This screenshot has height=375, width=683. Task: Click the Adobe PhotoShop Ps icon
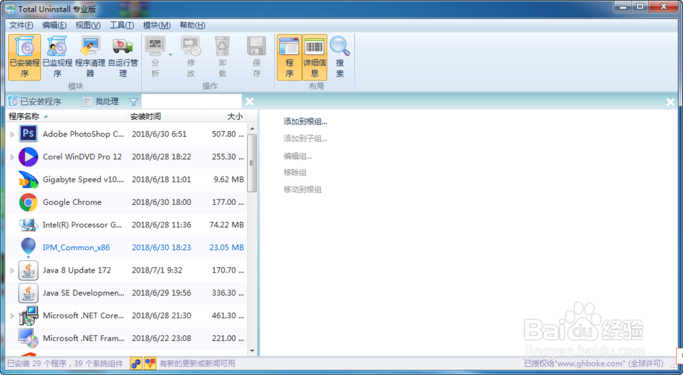(28, 134)
